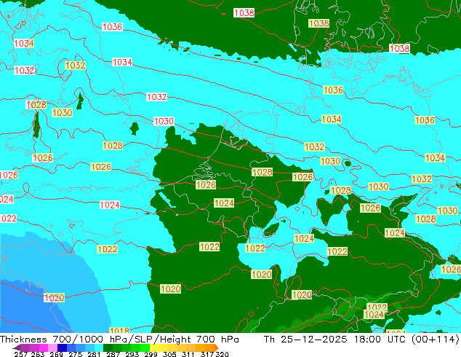Click the (00+114) forecast hour text
Screen dimensions: 461x357
click(436, 340)
